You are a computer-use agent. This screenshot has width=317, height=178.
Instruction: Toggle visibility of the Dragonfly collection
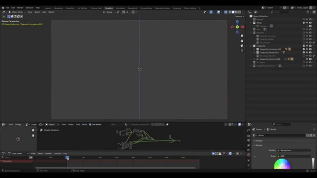tap(307, 46)
